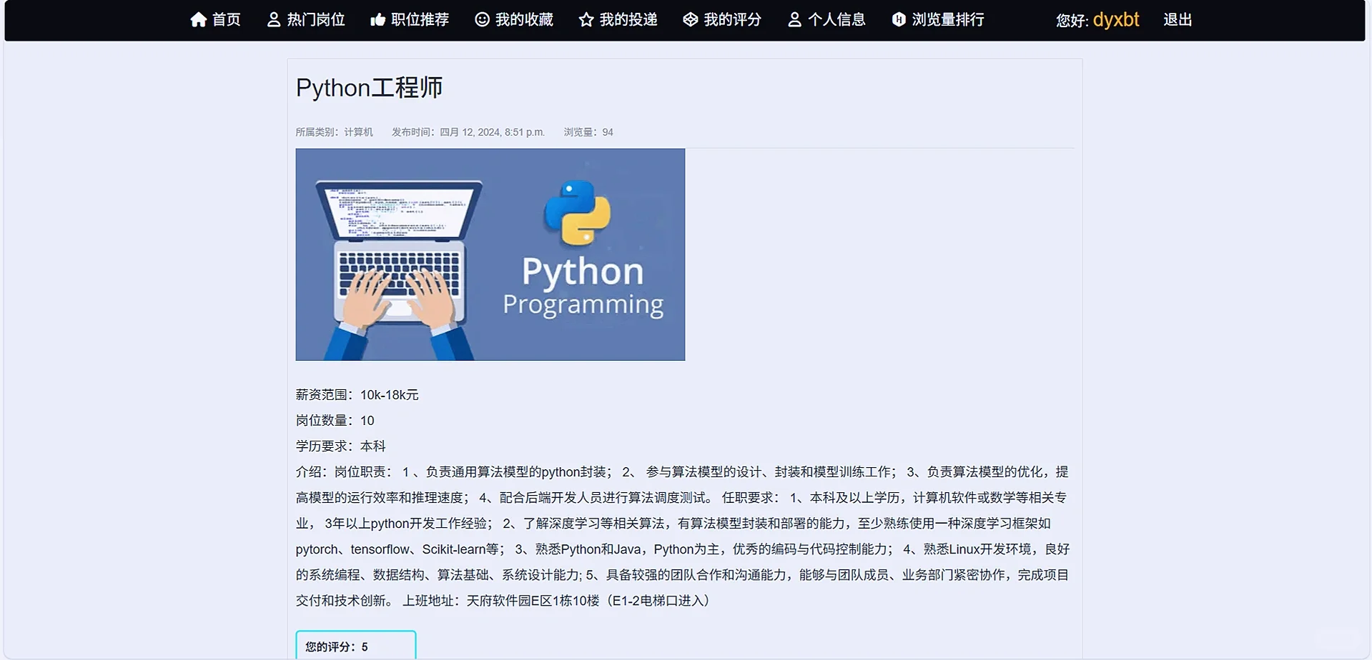Image resolution: width=1372 pixels, height=660 pixels.
Task: Click the username dyxbt
Action: click(1116, 20)
